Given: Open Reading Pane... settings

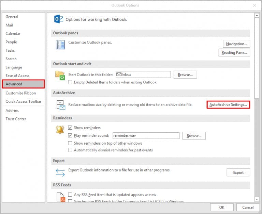Looking at the screenshot, I should point(234,53).
